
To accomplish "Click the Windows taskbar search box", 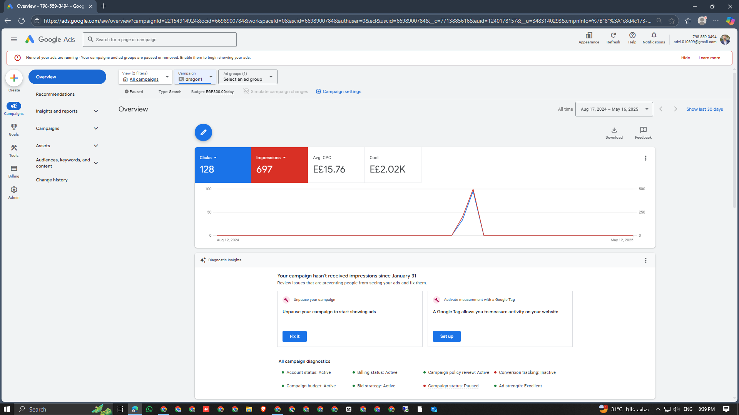I will (64, 409).
